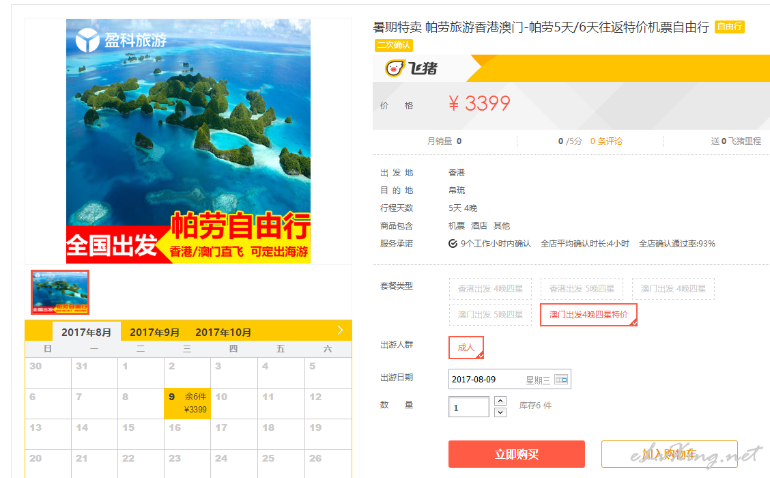This screenshot has width=770, height=478.
Task: Select package 澳门出发 5晚四星
Action: (490, 314)
